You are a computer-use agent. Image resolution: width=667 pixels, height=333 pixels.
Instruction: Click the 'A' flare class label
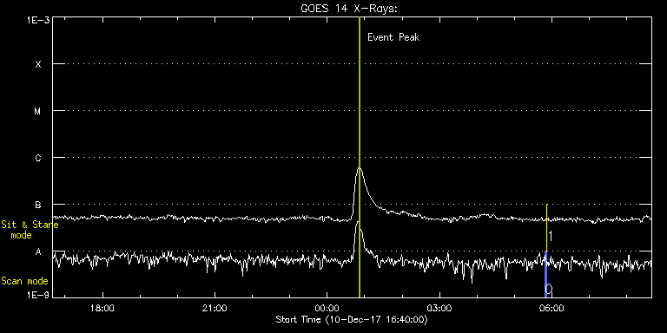[x=38, y=251]
